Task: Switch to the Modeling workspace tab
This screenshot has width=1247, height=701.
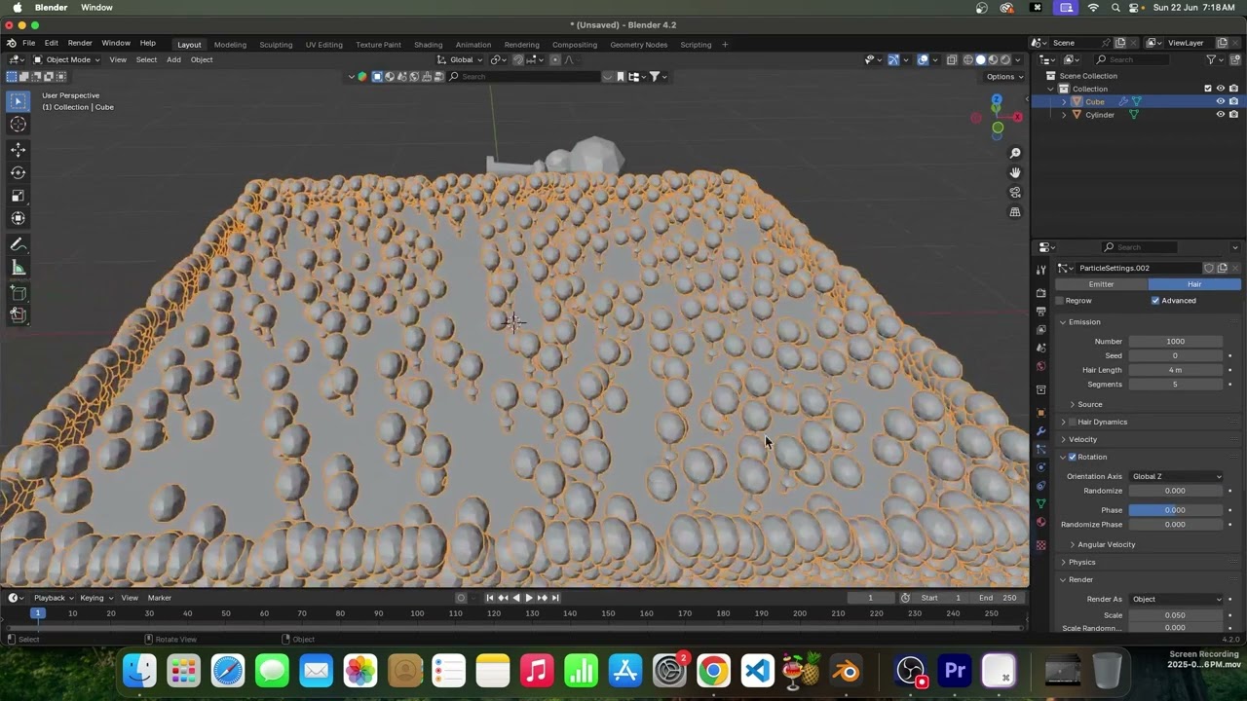Action: point(230,45)
